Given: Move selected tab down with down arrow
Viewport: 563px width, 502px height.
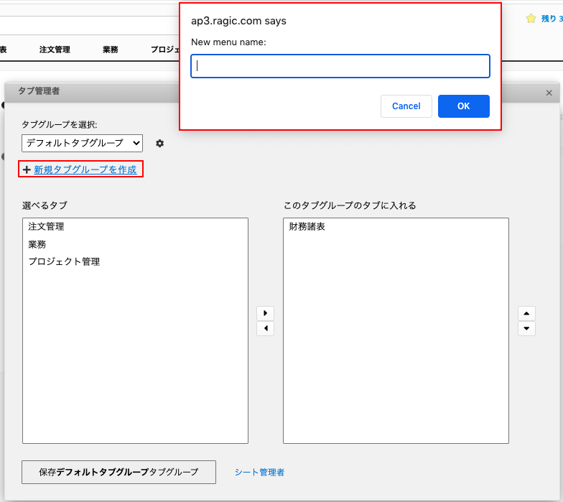Looking at the screenshot, I should (x=526, y=328).
